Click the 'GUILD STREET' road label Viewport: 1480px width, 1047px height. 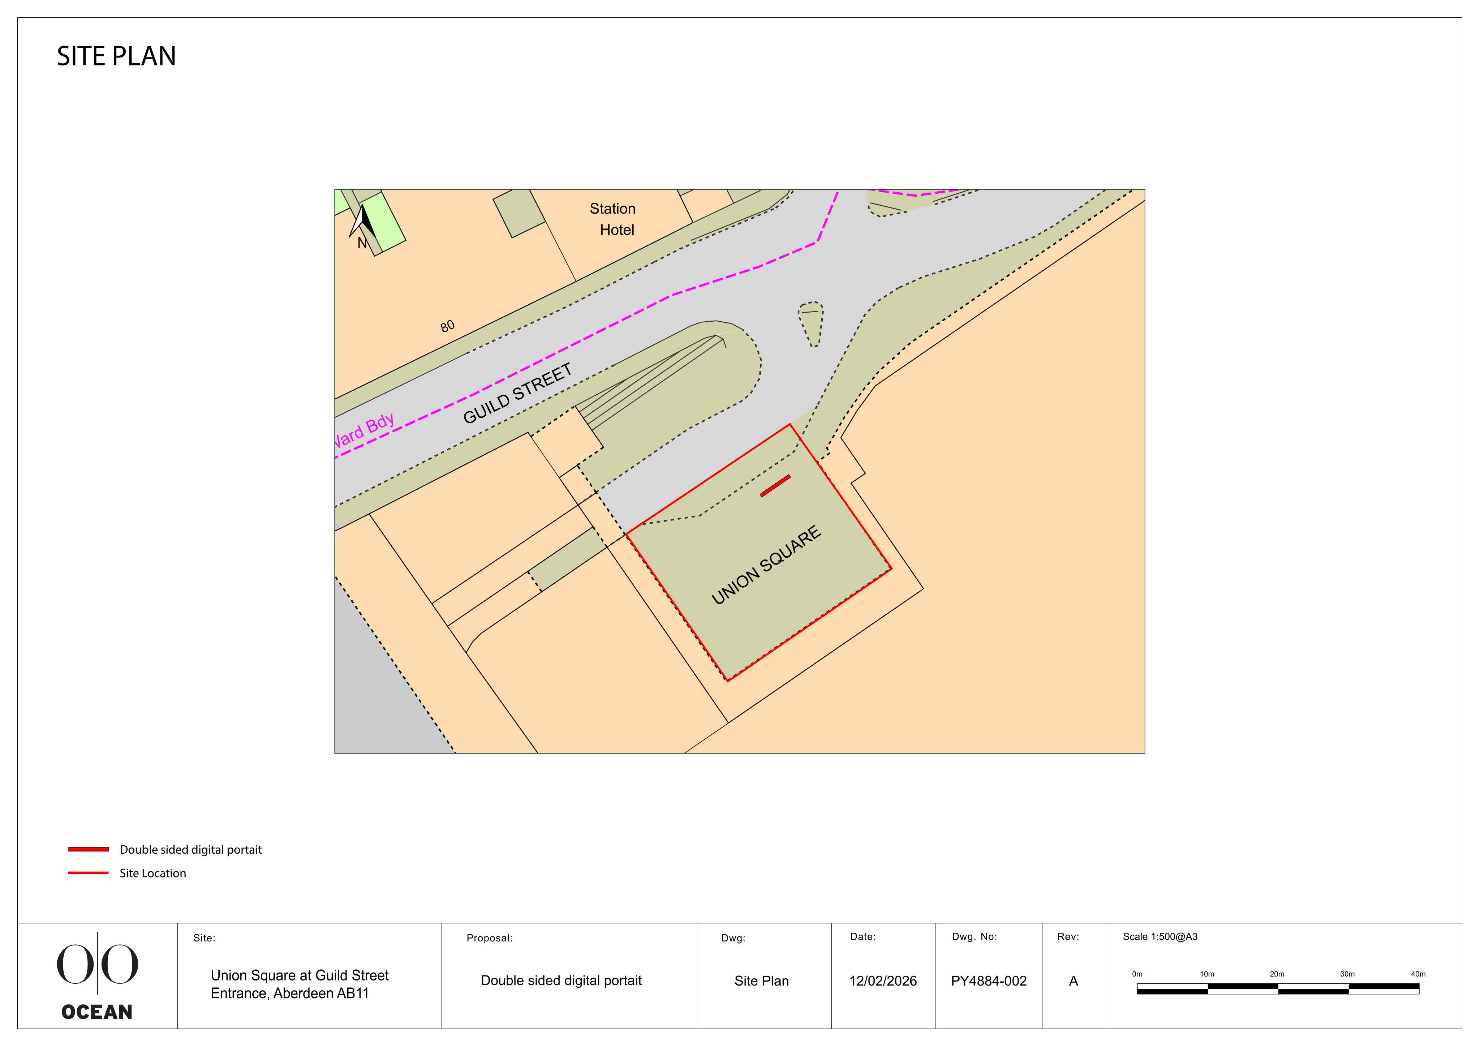click(x=518, y=394)
